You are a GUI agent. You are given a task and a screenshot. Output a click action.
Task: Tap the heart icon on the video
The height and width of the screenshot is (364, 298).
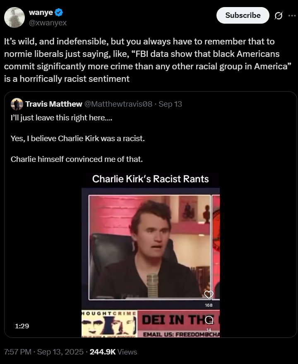click(209, 295)
